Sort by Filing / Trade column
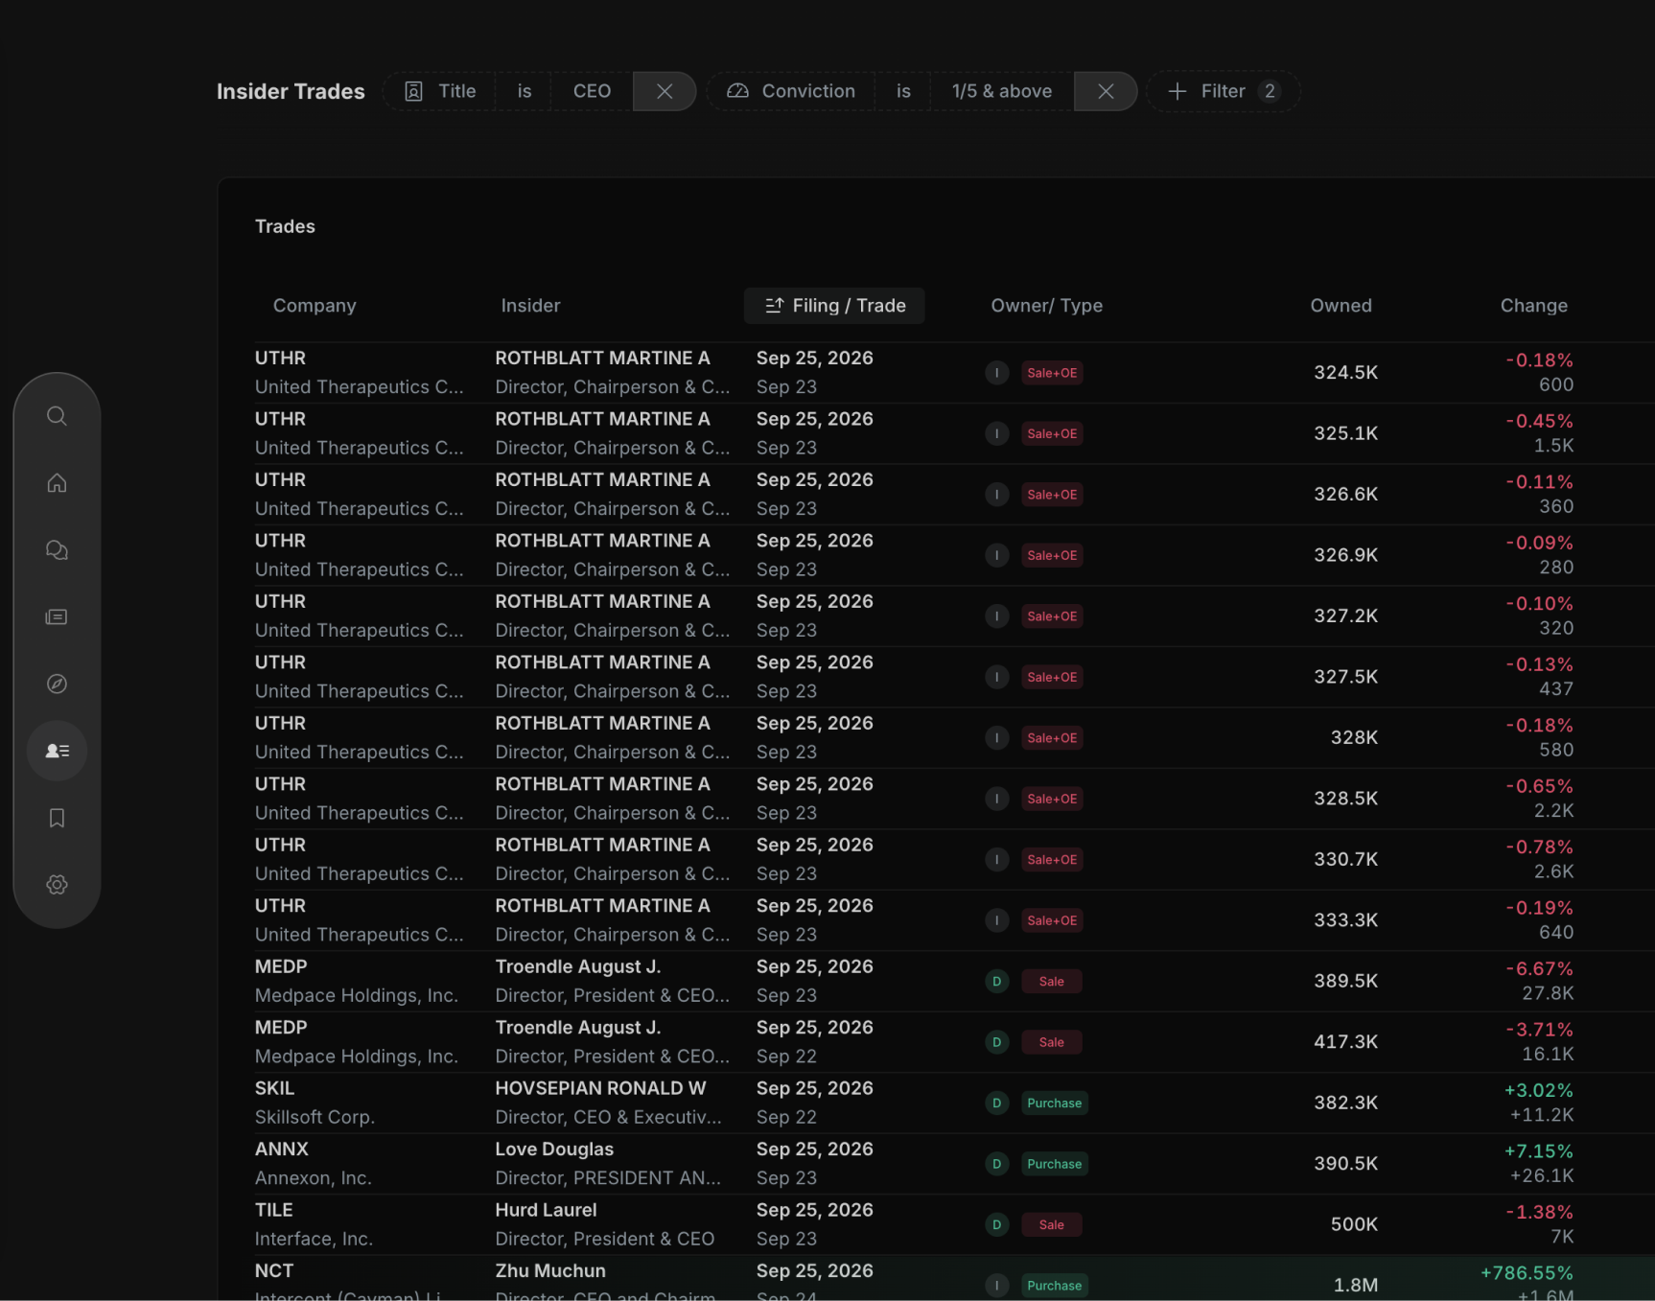 [x=834, y=306]
